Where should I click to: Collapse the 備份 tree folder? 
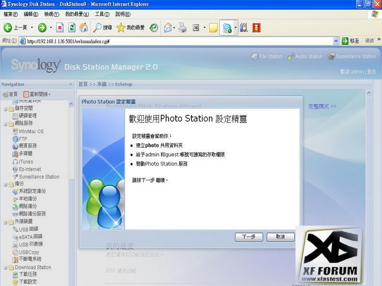(5, 184)
